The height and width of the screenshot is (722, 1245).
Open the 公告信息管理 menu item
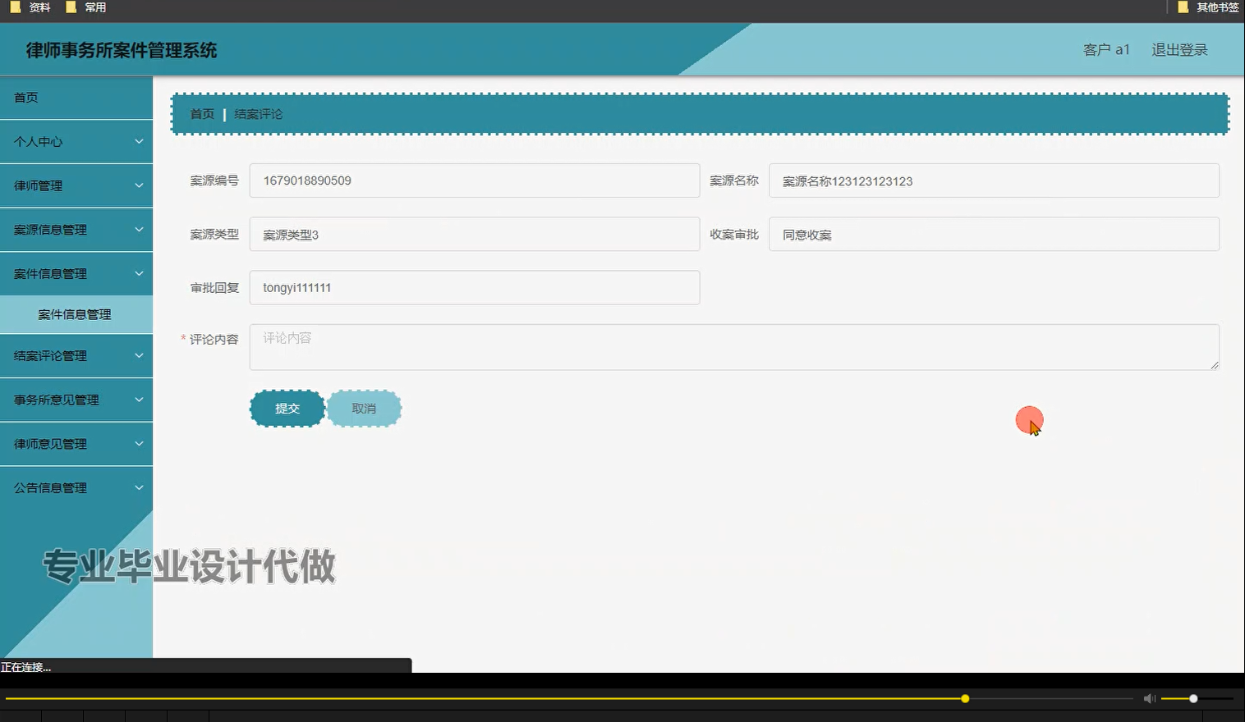tap(76, 487)
